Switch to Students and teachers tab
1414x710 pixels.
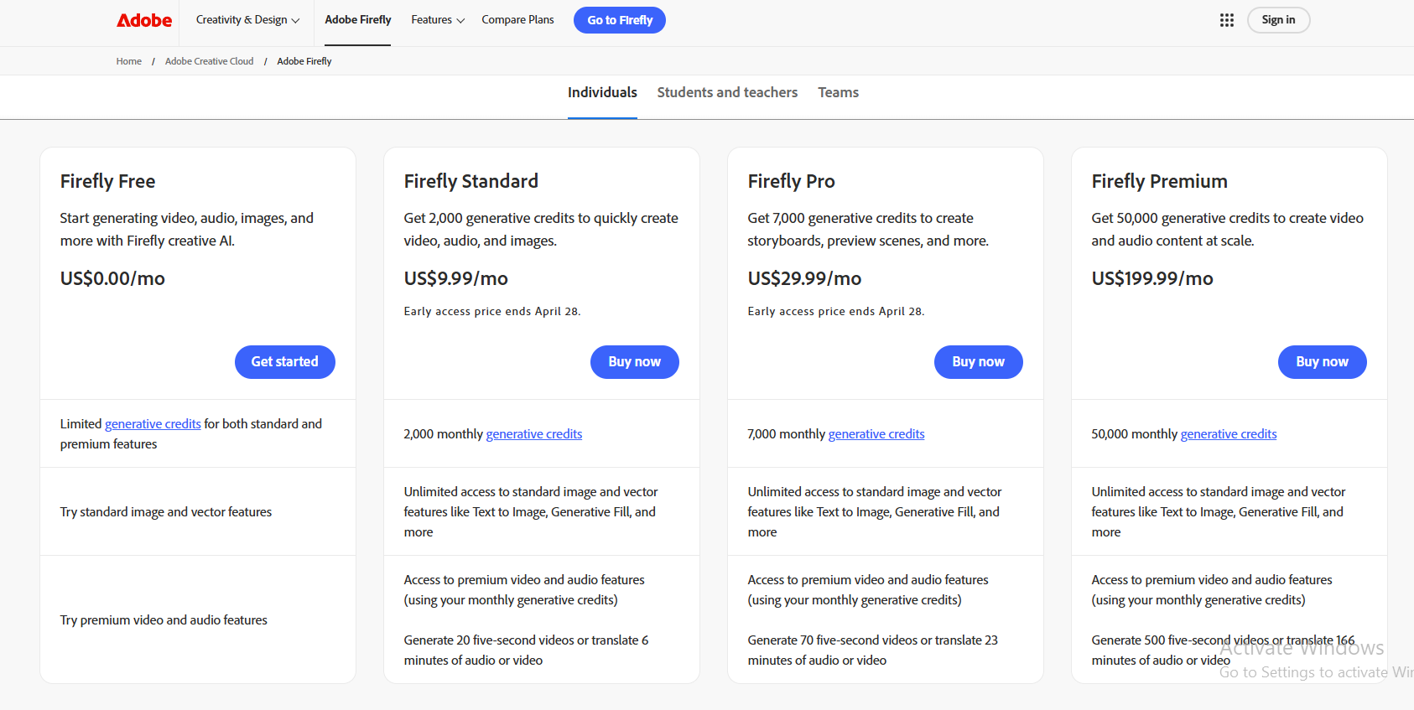click(x=727, y=93)
